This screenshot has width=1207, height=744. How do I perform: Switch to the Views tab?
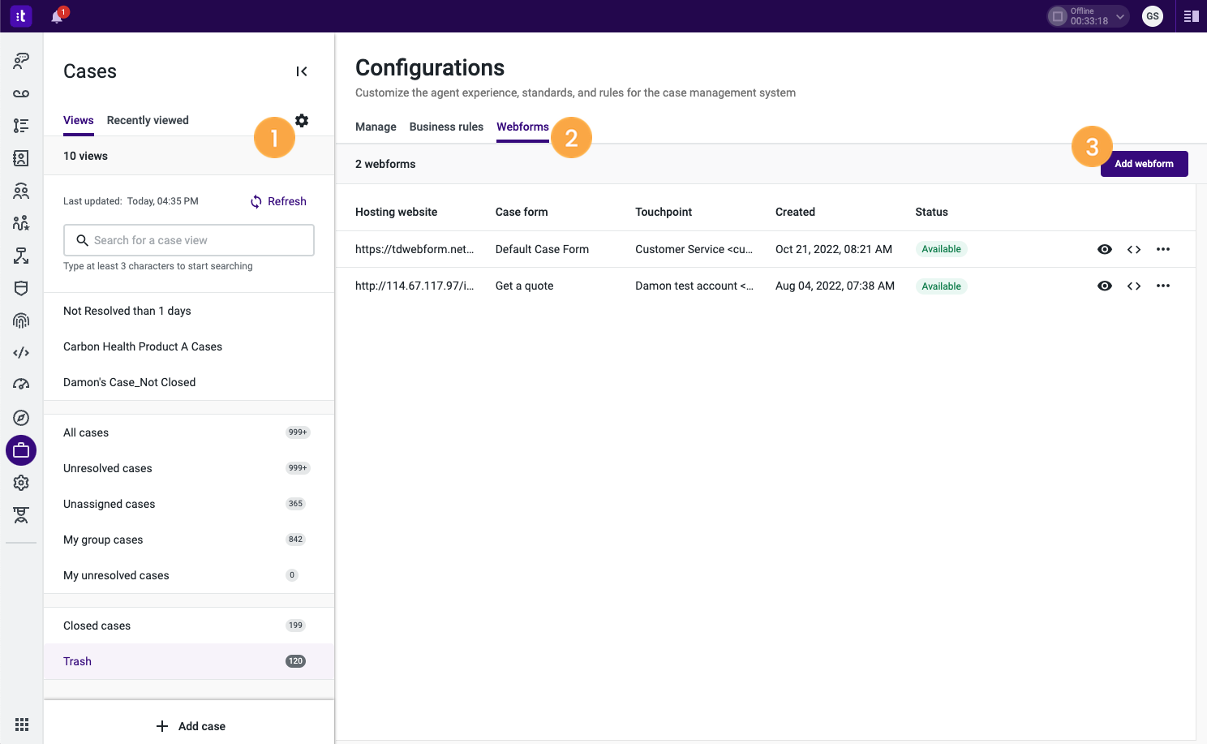point(79,120)
